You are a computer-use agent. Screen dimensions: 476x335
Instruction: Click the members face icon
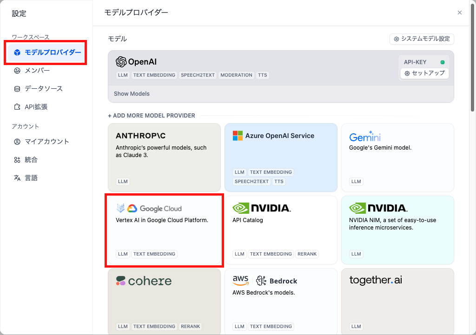click(17, 71)
